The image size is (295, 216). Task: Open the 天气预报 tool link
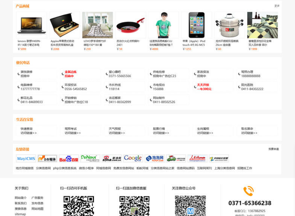click(x=125, y=131)
